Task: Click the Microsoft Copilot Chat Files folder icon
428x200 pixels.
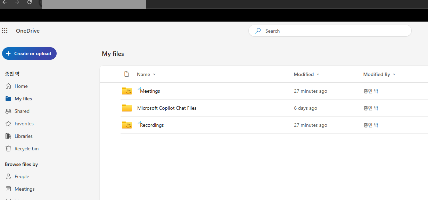Action: click(x=127, y=108)
